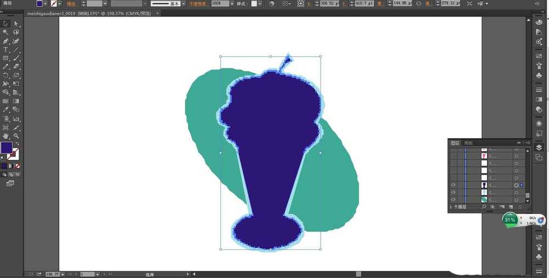
Task: Hide the teal blob shape layer
Action: click(453, 200)
